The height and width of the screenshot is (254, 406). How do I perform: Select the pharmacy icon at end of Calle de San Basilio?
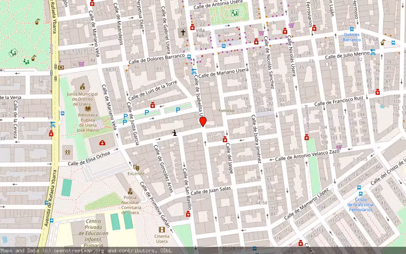click(x=188, y=214)
